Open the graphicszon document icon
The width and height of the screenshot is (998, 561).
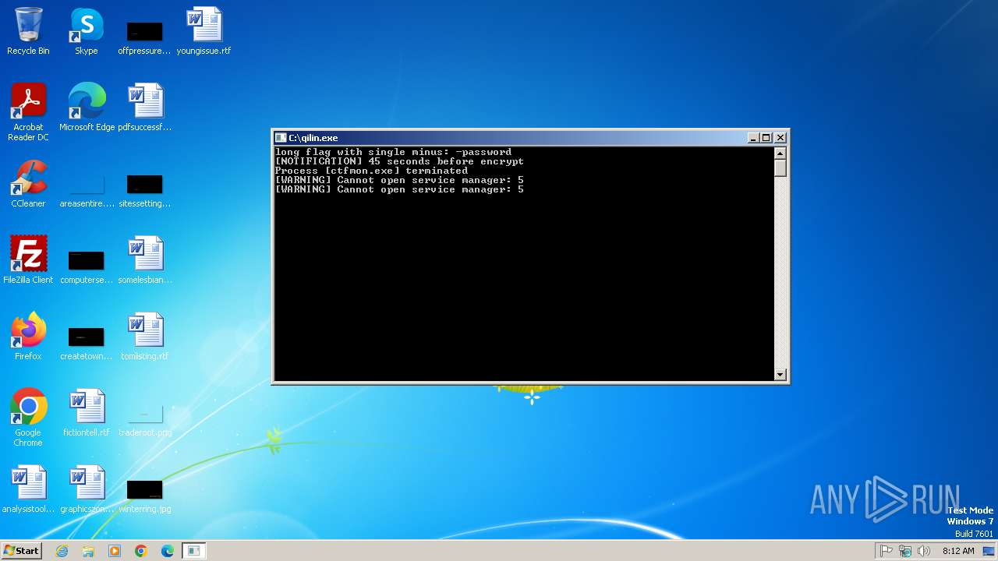[87, 489]
